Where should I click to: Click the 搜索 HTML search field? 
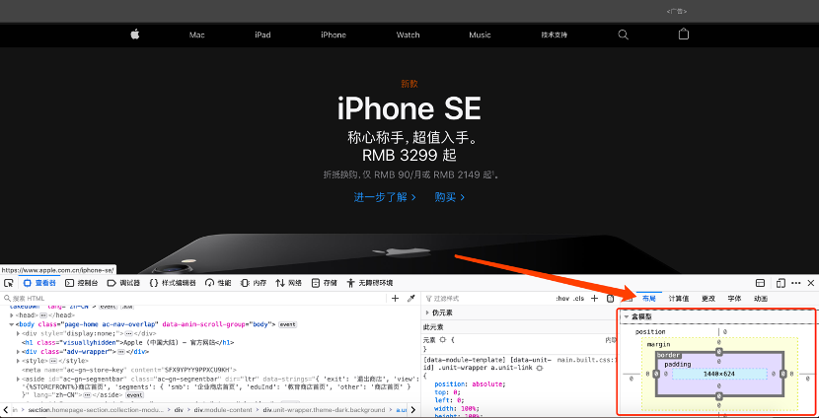pos(193,299)
